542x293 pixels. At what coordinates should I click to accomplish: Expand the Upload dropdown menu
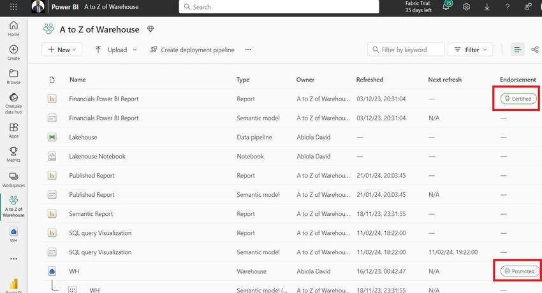point(116,50)
